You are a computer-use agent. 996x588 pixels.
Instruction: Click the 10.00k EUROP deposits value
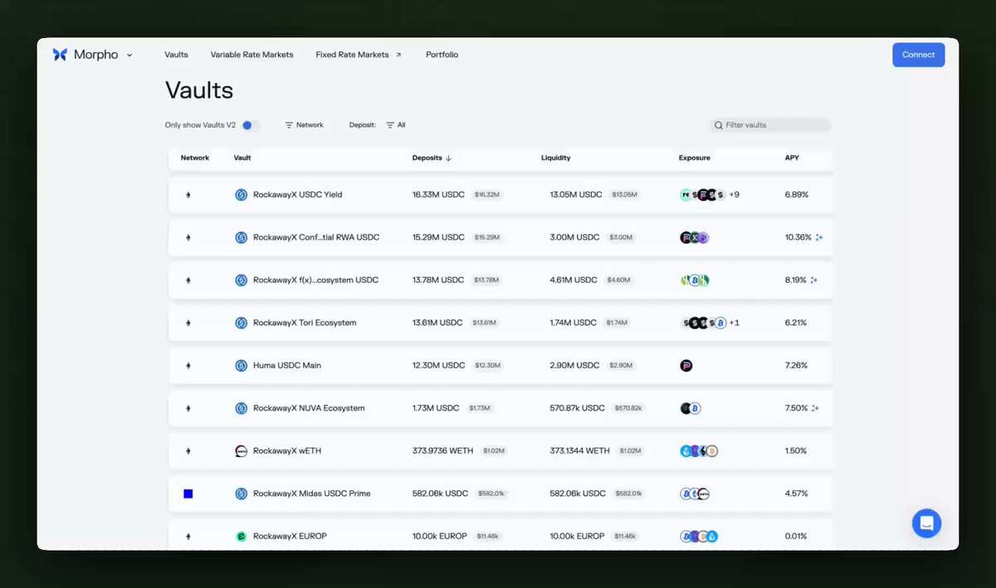tap(440, 537)
